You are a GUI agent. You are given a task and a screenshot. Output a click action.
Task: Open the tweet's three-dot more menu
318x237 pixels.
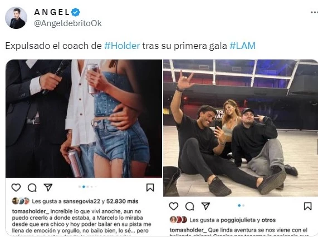click(314, 12)
